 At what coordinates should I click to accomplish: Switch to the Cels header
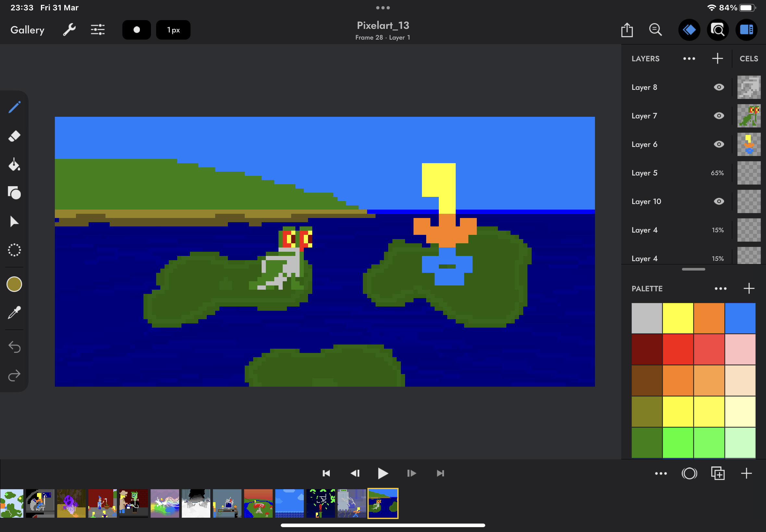[x=749, y=59]
